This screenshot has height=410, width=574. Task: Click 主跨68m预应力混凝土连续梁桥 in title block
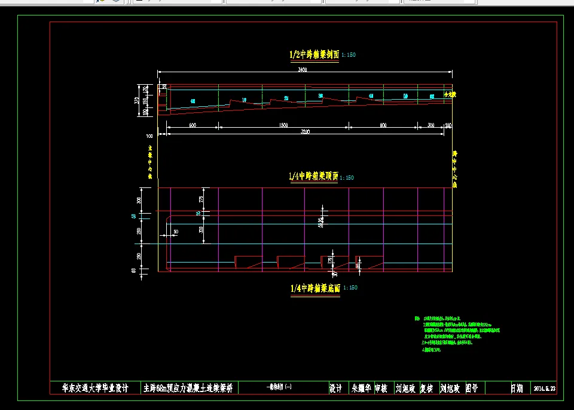[188, 388]
